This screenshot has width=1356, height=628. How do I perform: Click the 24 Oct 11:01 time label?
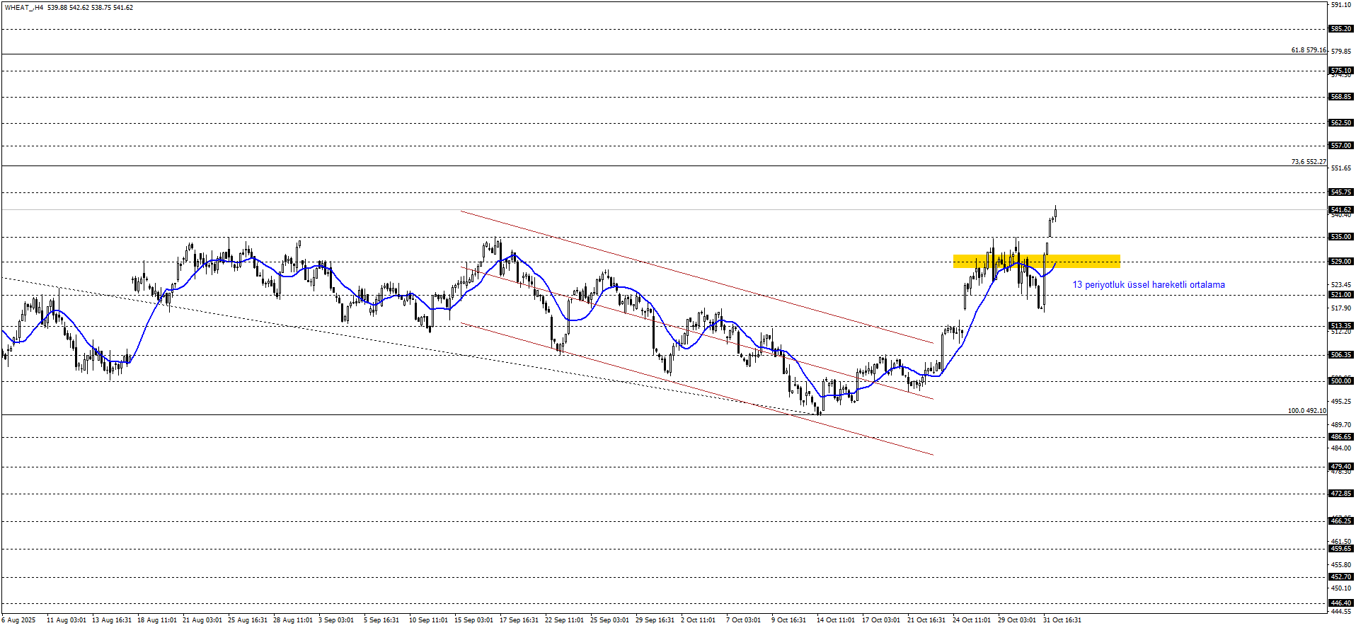[x=971, y=620]
